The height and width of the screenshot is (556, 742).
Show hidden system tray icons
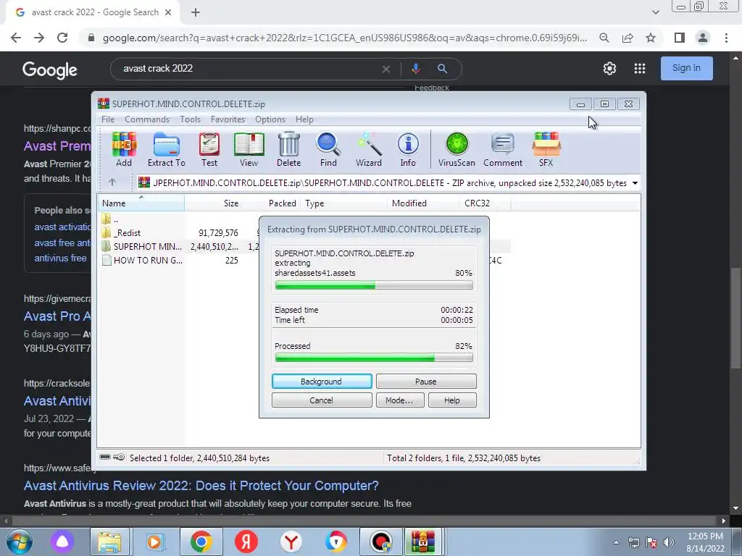pos(616,542)
